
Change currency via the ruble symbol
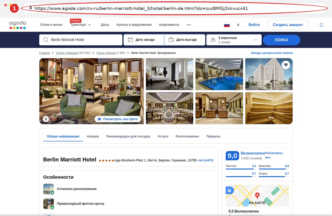coord(238,25)
